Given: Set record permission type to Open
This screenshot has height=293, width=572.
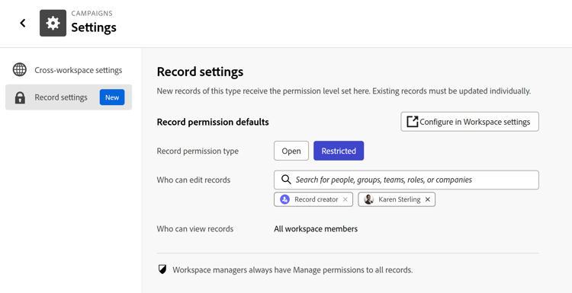Looking at the screenshot, I should click(x=291, y=151).
